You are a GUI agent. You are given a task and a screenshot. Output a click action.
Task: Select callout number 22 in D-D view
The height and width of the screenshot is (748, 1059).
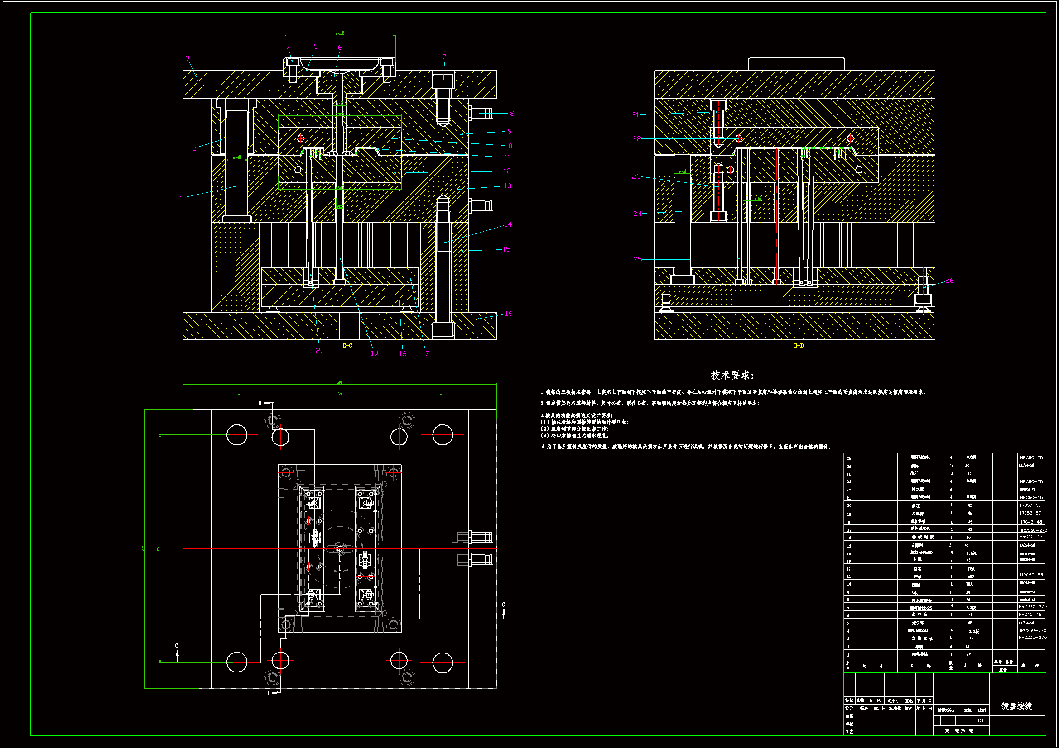636,139
